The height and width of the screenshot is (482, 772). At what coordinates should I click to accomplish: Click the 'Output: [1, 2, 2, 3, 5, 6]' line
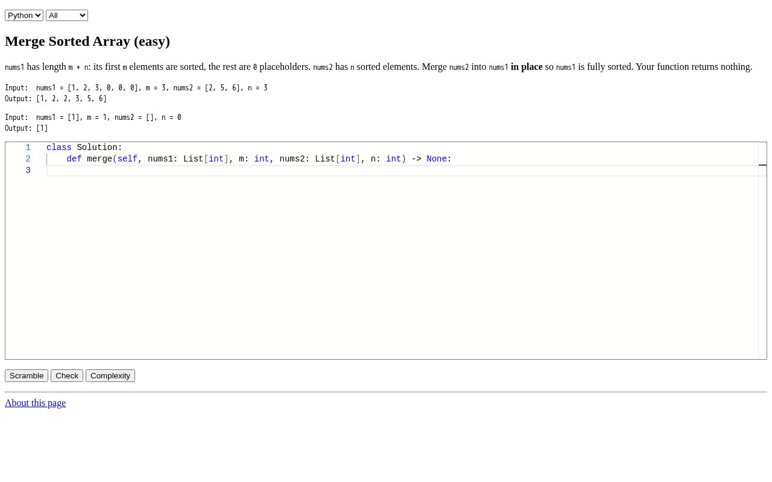click(x=55, y=99)
